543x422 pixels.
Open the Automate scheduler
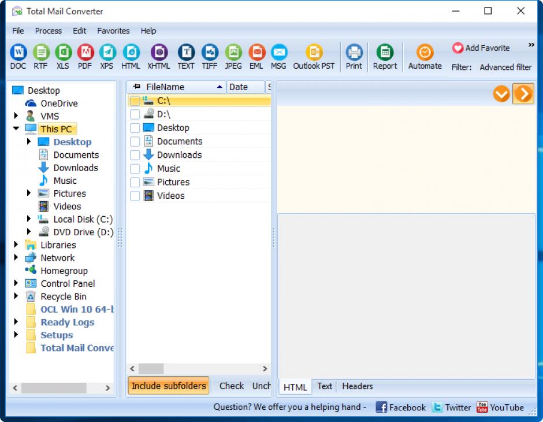click(x=425, y=57)
